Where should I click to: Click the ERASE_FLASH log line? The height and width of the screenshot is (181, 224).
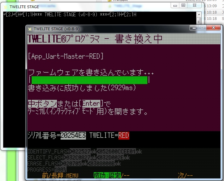(x=74, y=164)
